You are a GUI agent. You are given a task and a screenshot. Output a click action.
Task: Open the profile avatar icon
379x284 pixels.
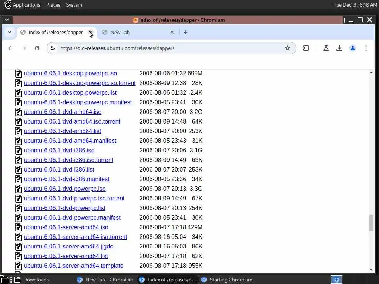(x=352, y=48)
